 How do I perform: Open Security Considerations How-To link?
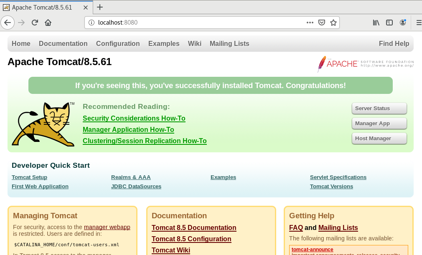pos(134,118)
